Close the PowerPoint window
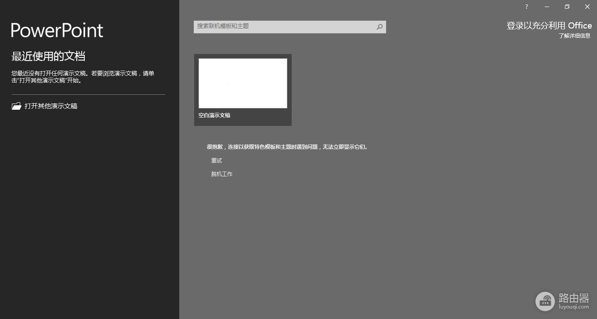Screen dimensions: 597x319 point(587,7)
